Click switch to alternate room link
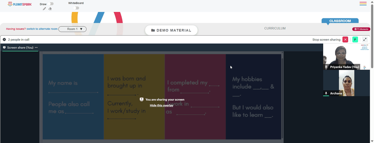374x143 pixels. tap(42, 29)
